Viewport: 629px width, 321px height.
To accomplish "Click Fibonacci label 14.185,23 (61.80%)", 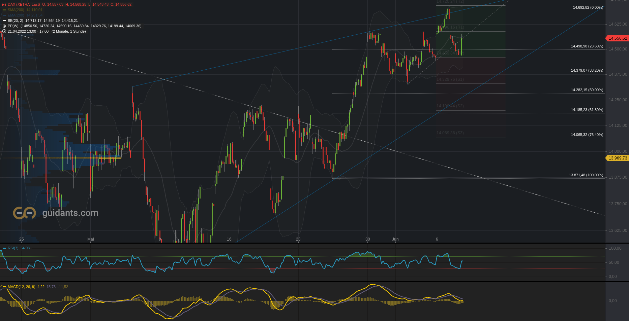I will tap(587, 110).
